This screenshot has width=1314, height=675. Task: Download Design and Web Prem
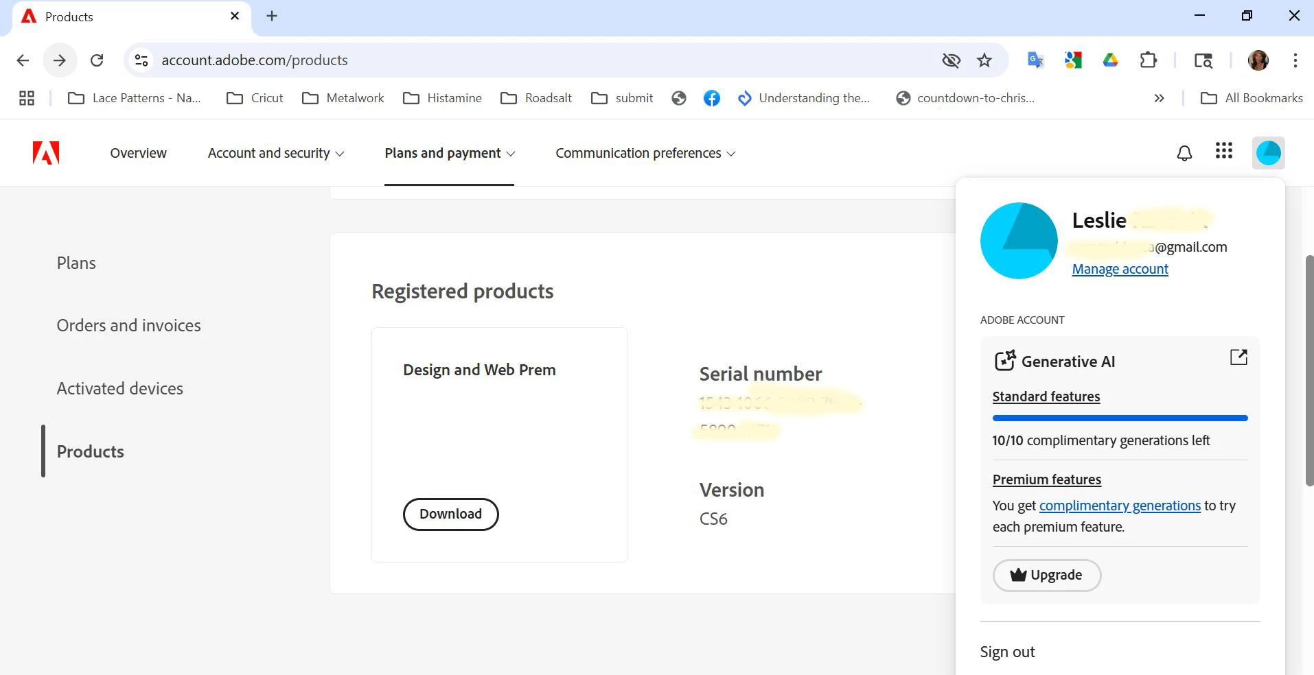(450, 514)
